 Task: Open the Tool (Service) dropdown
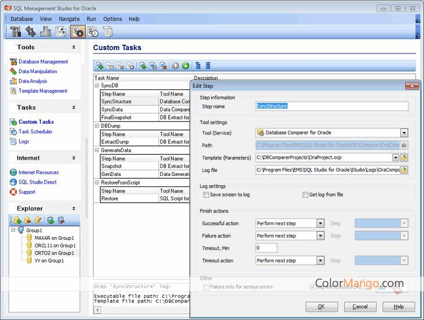click(404, 132)
